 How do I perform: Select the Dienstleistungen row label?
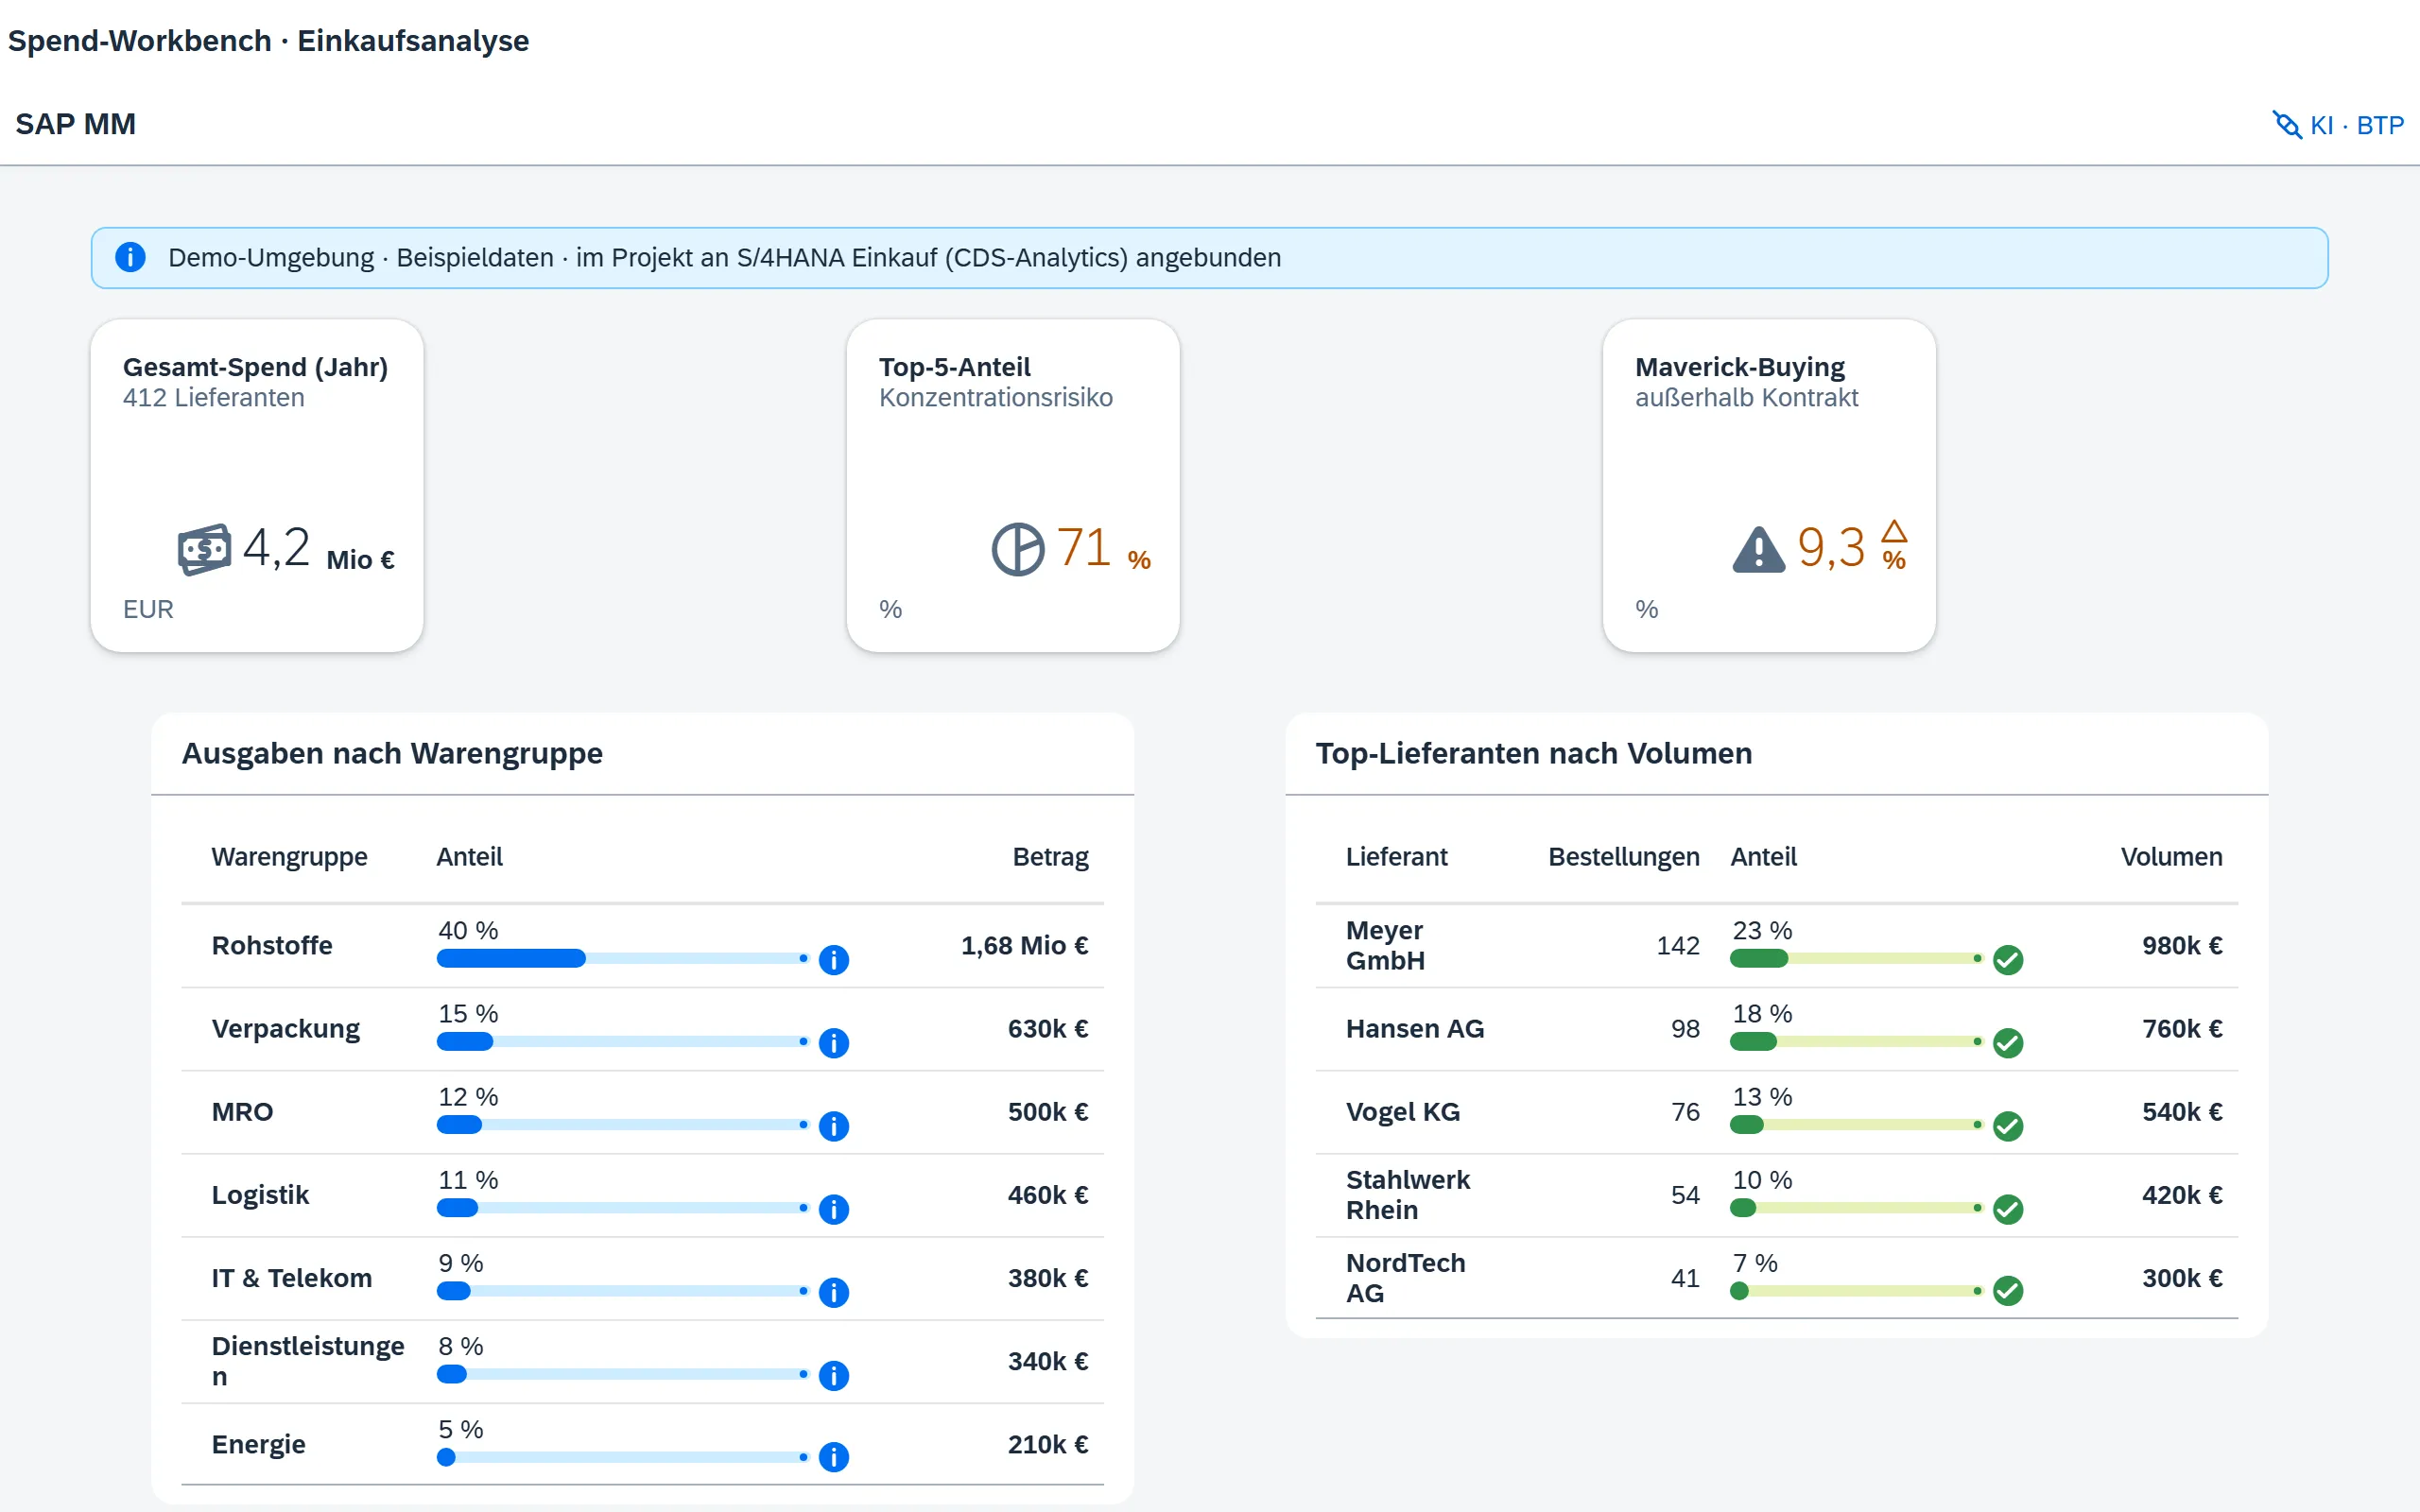point(308,1361)
